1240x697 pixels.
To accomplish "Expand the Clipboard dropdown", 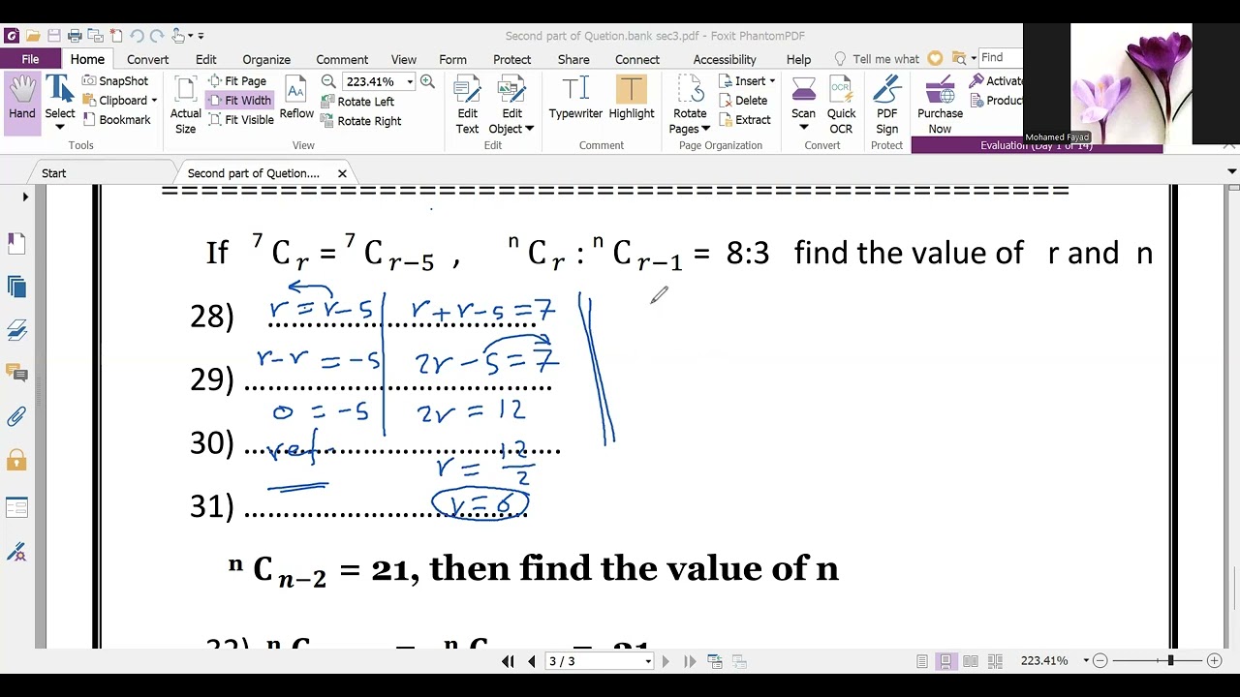I will pyautogui.click(x=154, y=101).
